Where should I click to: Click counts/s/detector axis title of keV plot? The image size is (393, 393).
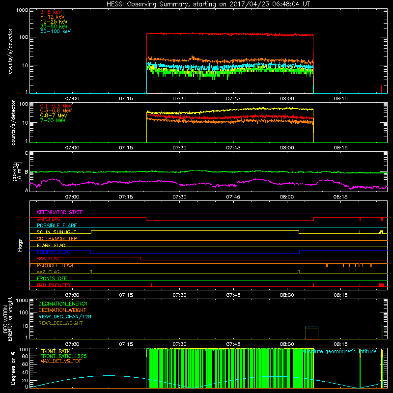(10, 51)
